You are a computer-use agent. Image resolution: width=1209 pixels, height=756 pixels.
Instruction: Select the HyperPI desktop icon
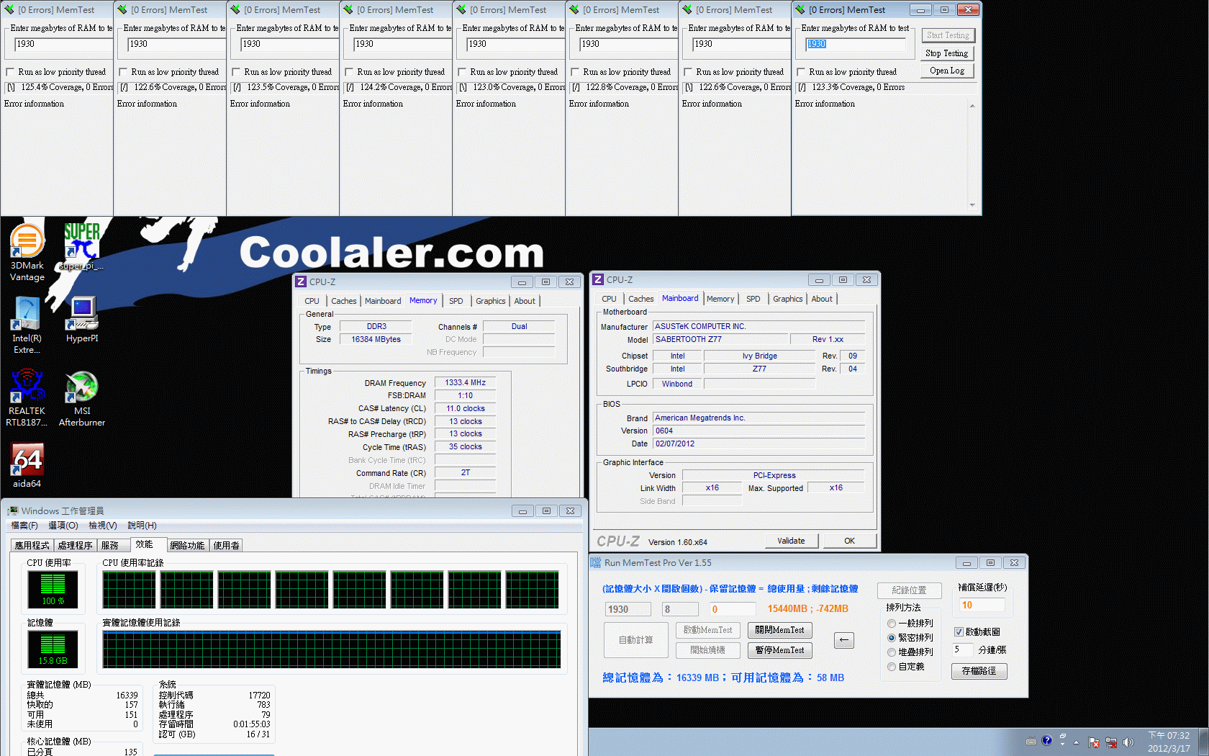[82, 320]
